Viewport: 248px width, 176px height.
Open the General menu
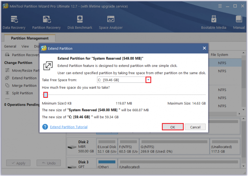pyautogui.click(x=10, y=46)
